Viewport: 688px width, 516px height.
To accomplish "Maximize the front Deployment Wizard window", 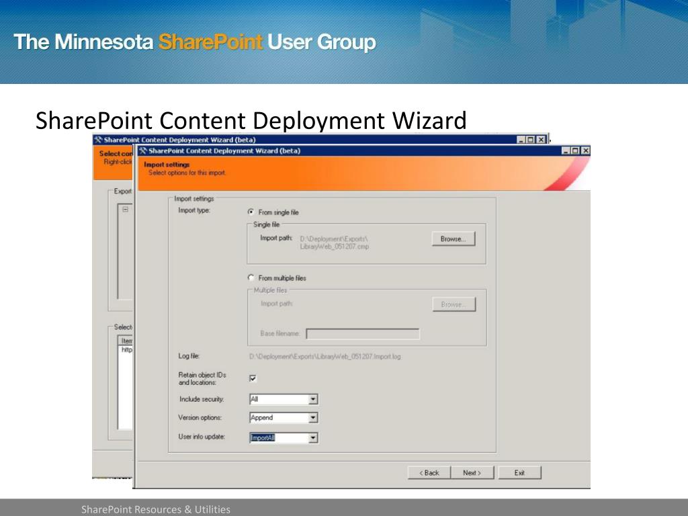I will point(576,150).
